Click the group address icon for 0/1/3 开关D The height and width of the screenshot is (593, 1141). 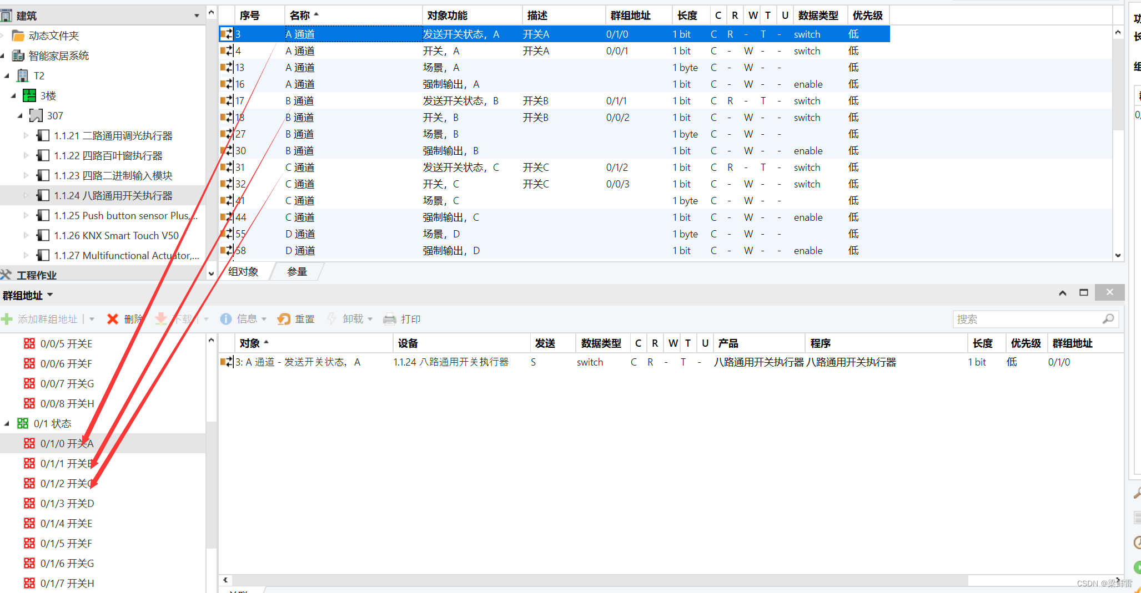[29, 503]
